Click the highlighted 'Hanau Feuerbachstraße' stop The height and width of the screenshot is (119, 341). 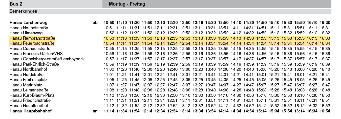(32, 43)
